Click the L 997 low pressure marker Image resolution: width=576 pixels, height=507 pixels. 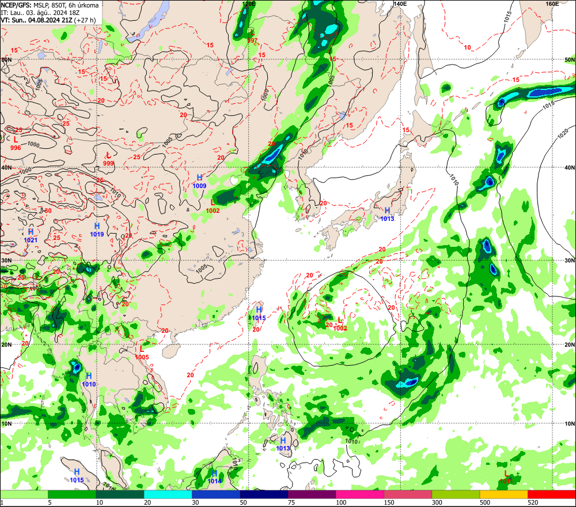point(252,36)
